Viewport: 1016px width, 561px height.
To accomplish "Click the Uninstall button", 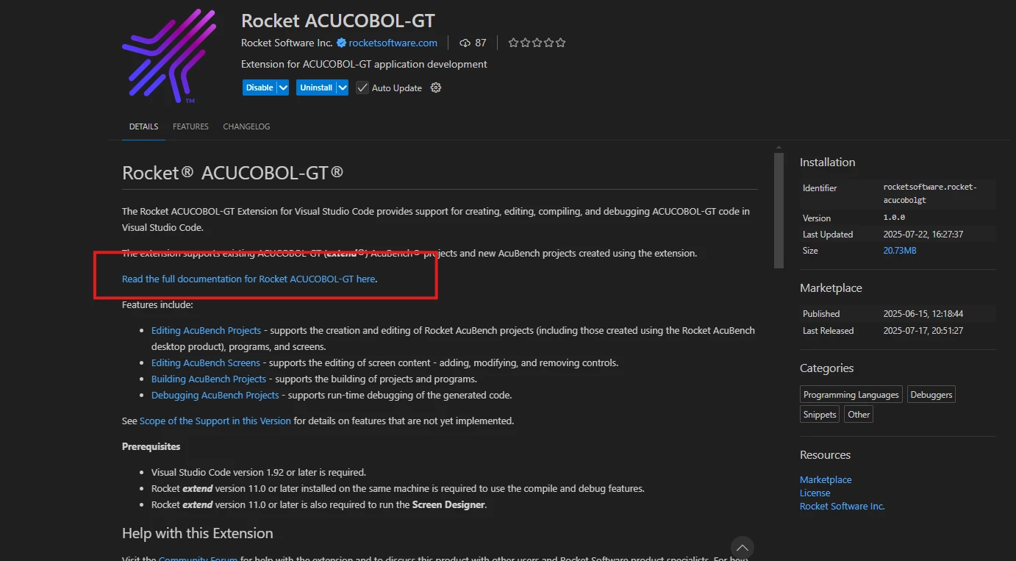I will tap(316, 87).
